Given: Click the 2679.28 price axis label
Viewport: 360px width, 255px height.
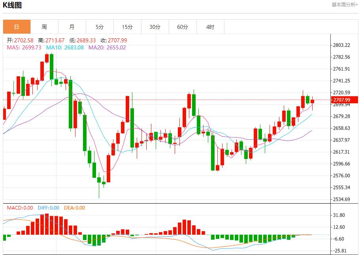Looking at the screenshot, I should [x=342, y=116].
